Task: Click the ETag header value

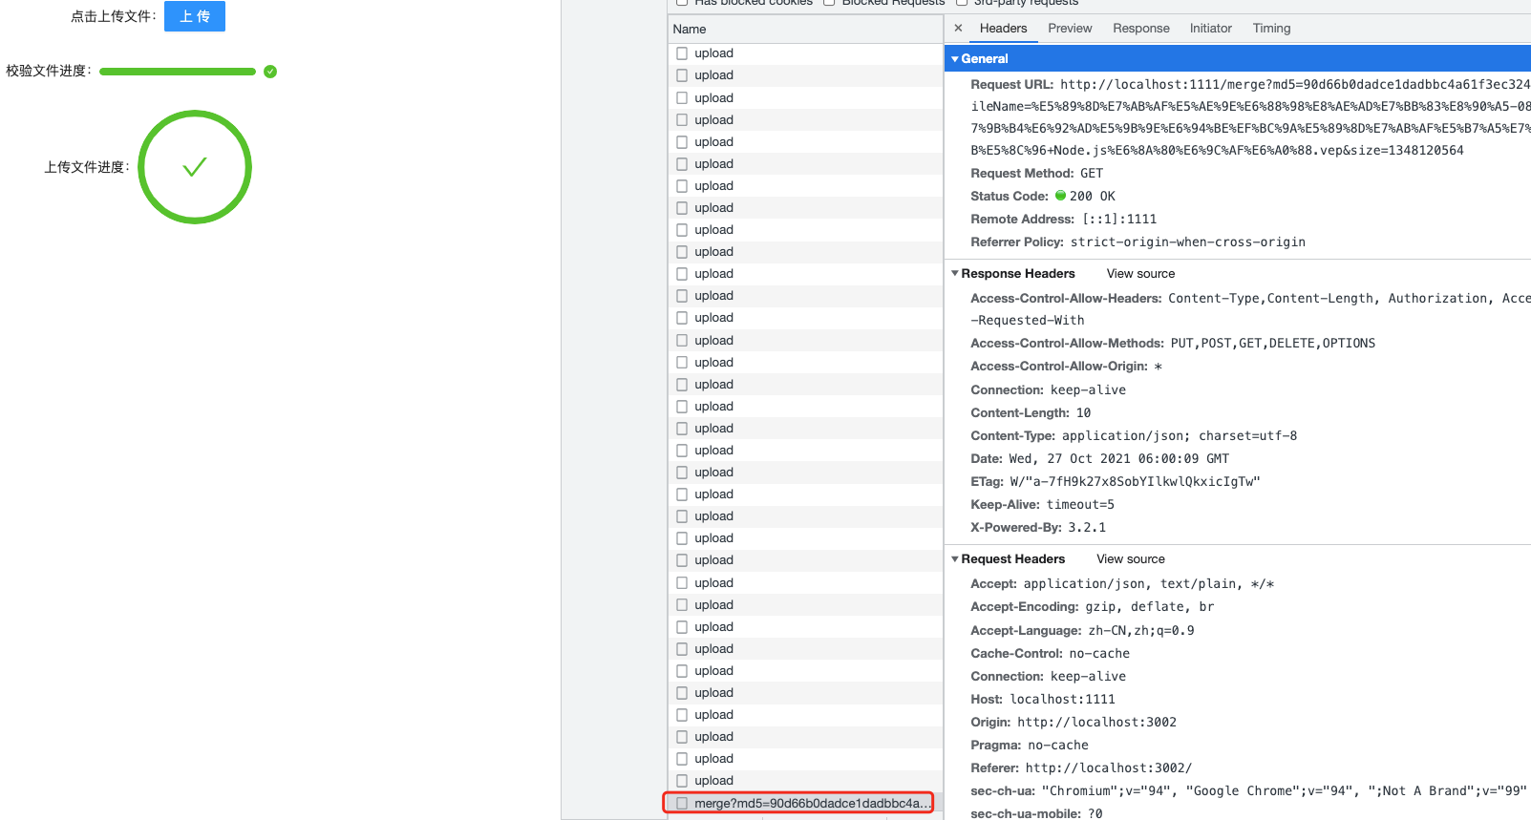Action: point(1135,481)
